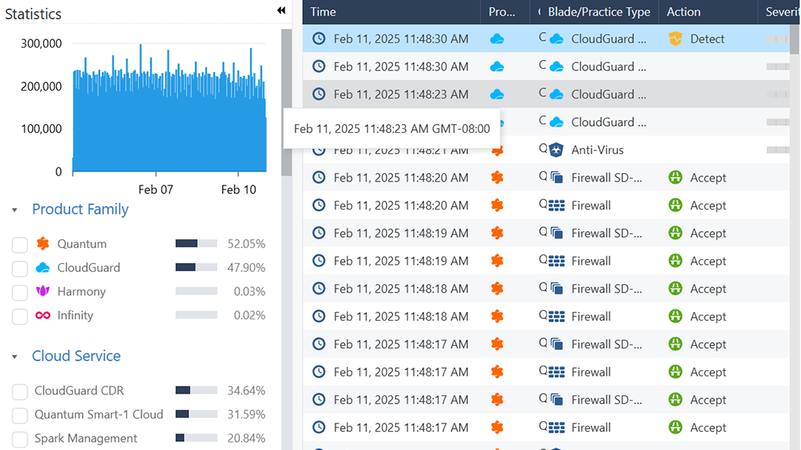
Task: Click CloudGuard blade cloud icon in 11:48:23 row
Action: point(556,94)
